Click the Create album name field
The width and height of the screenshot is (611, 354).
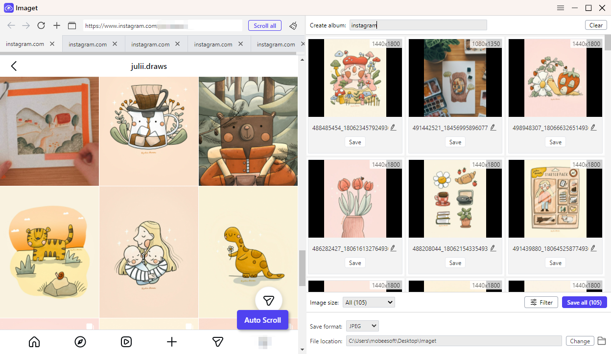tap(418, 25)
